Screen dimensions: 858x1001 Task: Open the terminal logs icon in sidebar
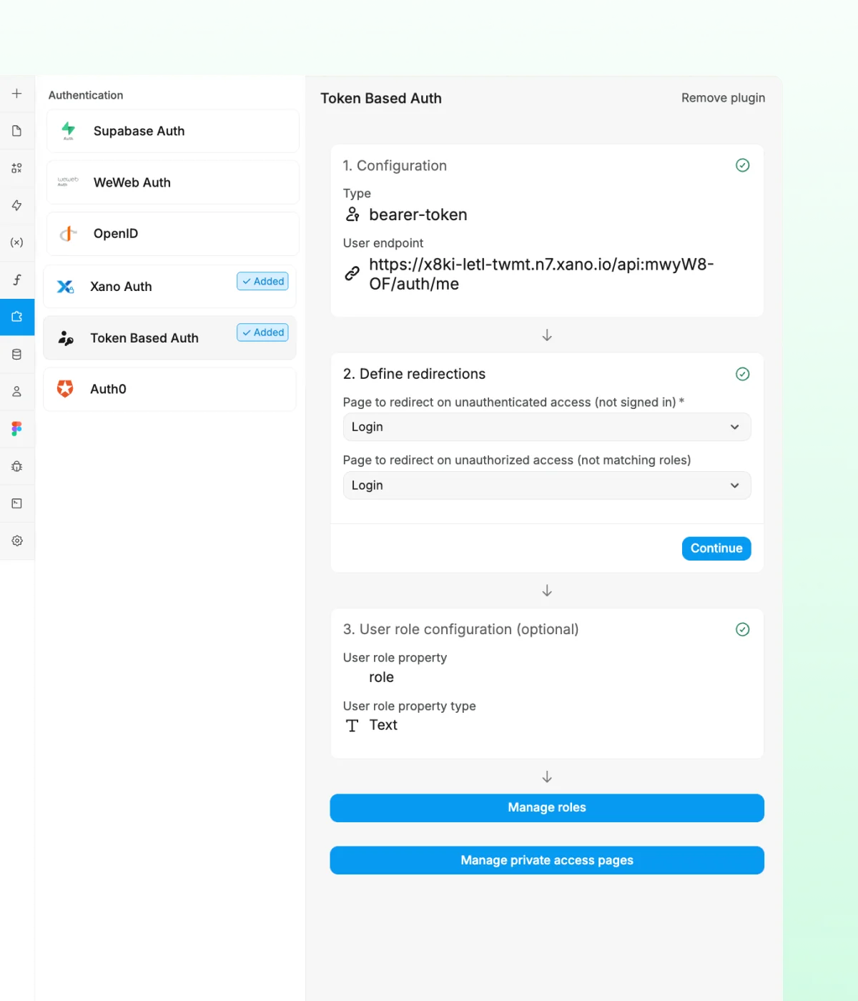(x=16, y=503)
